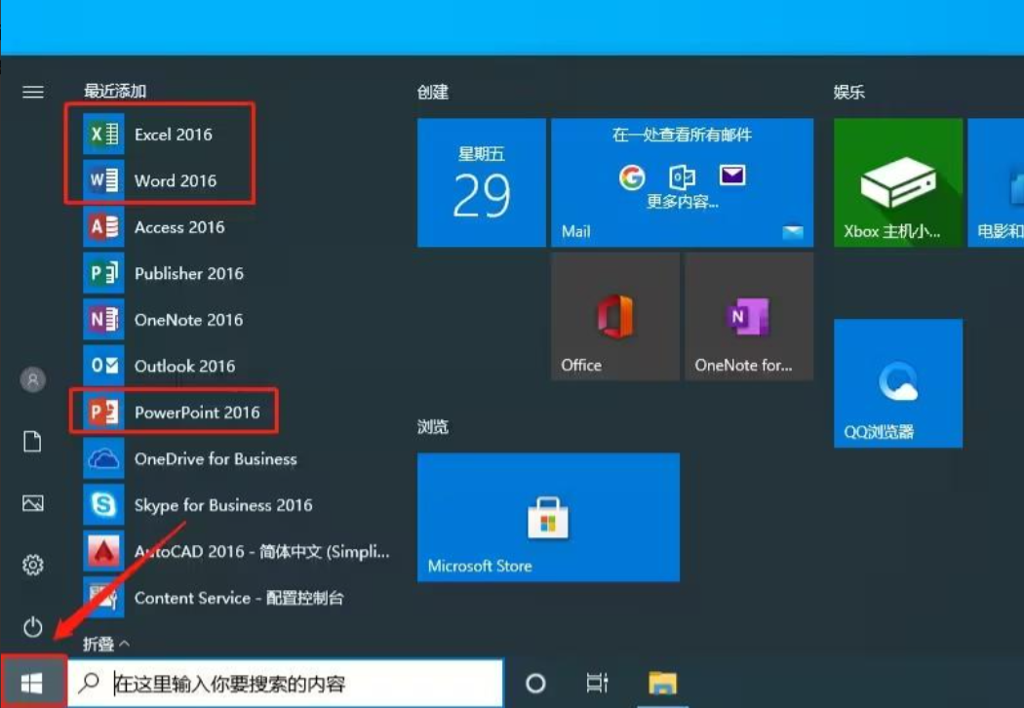Open Settings gear in Start sidebar
This screenshot has width=1024, height=708.
tap(32, 565)
